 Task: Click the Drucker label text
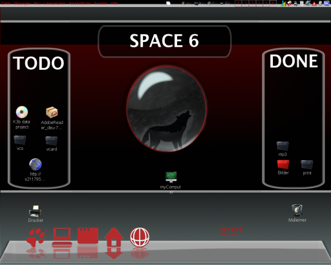click(x=36, y=220)
